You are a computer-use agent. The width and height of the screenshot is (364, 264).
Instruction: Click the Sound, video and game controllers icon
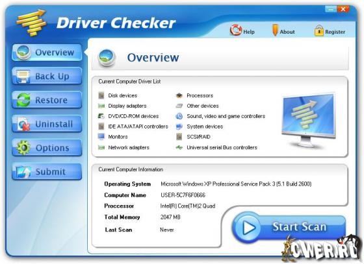point(179,116)
